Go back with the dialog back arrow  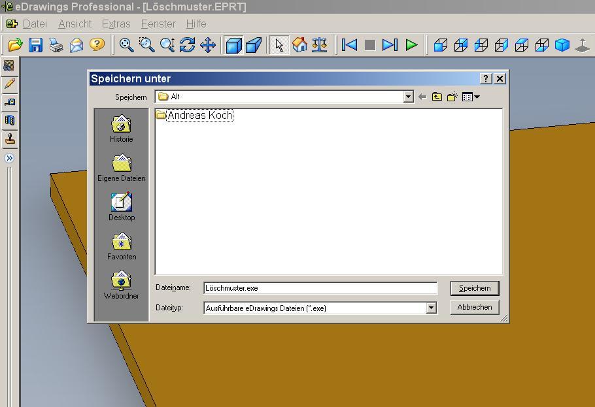click(422, 97)
